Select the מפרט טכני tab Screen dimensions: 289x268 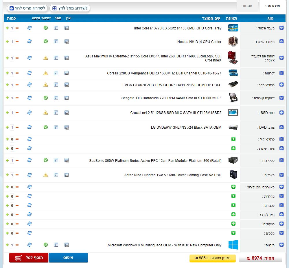click(x=272, y=6)
